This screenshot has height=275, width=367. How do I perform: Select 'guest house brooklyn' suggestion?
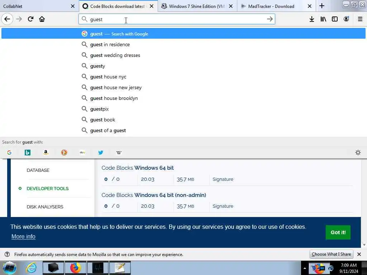tap(183, 98)
